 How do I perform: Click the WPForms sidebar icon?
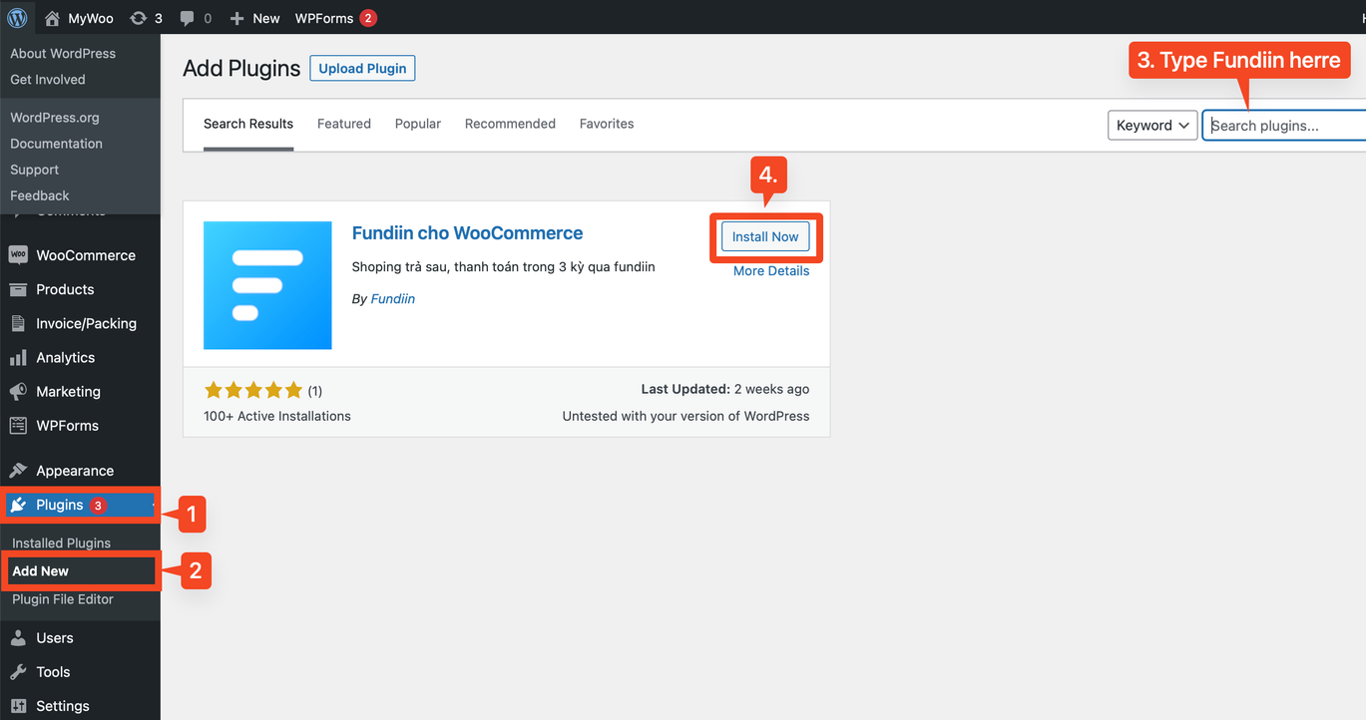(x=18, y=425)
